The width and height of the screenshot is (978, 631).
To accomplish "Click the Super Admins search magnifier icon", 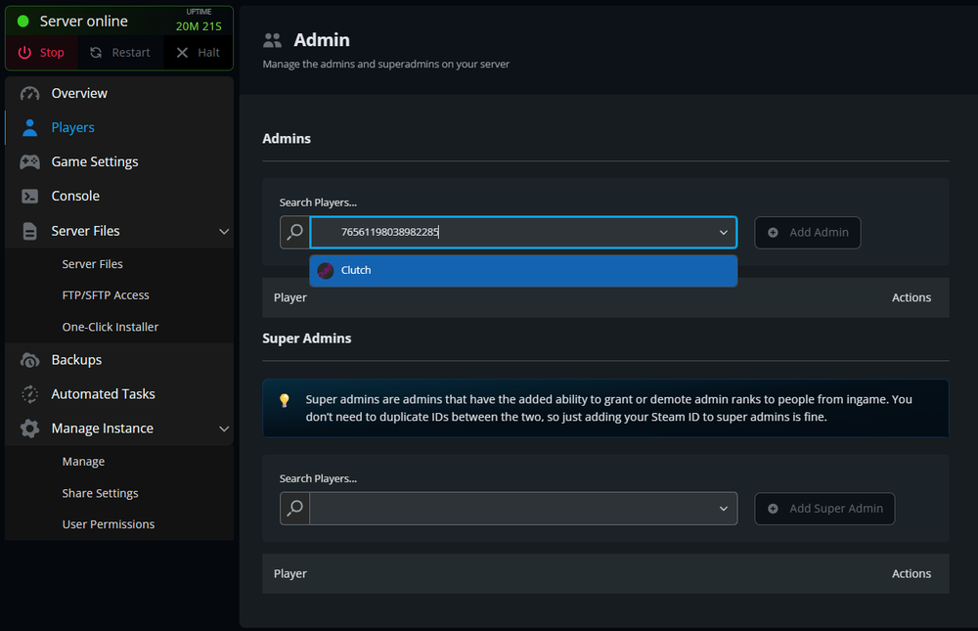I will [x=294, y=509].
